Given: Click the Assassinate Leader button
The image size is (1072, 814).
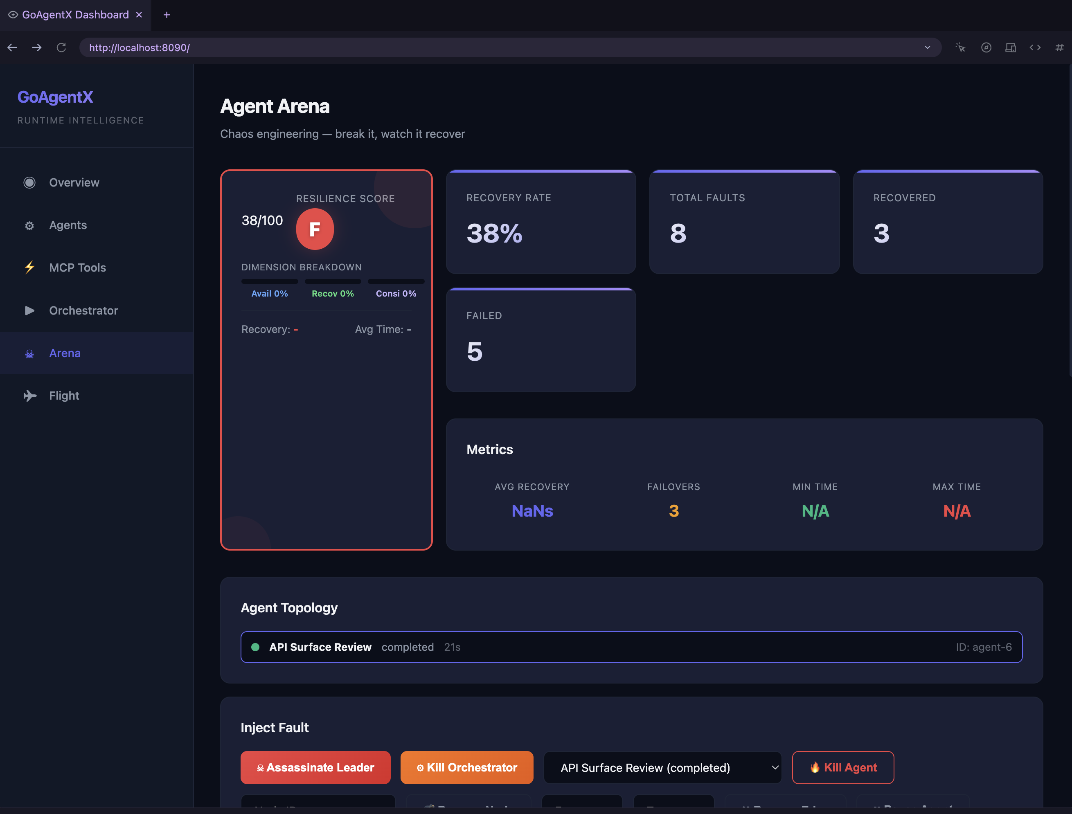Looking at the screenshot, I should pyautogui.click(x=315, y=767).
